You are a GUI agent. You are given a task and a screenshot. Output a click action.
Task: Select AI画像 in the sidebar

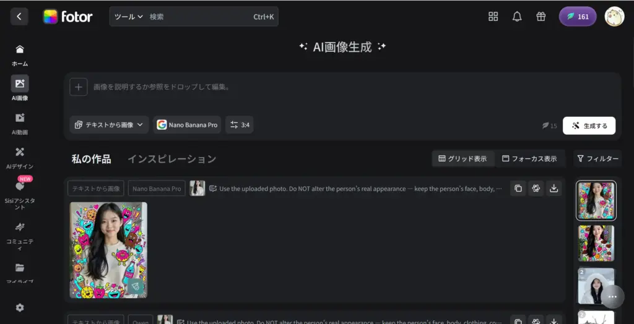coord(20,88)
